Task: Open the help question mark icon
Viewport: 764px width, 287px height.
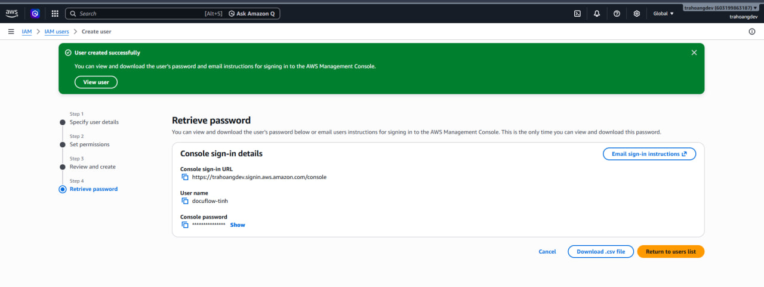Action: (x=617, y=13)
